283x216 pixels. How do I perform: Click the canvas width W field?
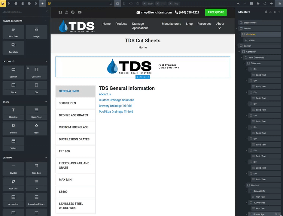point(148,4)
